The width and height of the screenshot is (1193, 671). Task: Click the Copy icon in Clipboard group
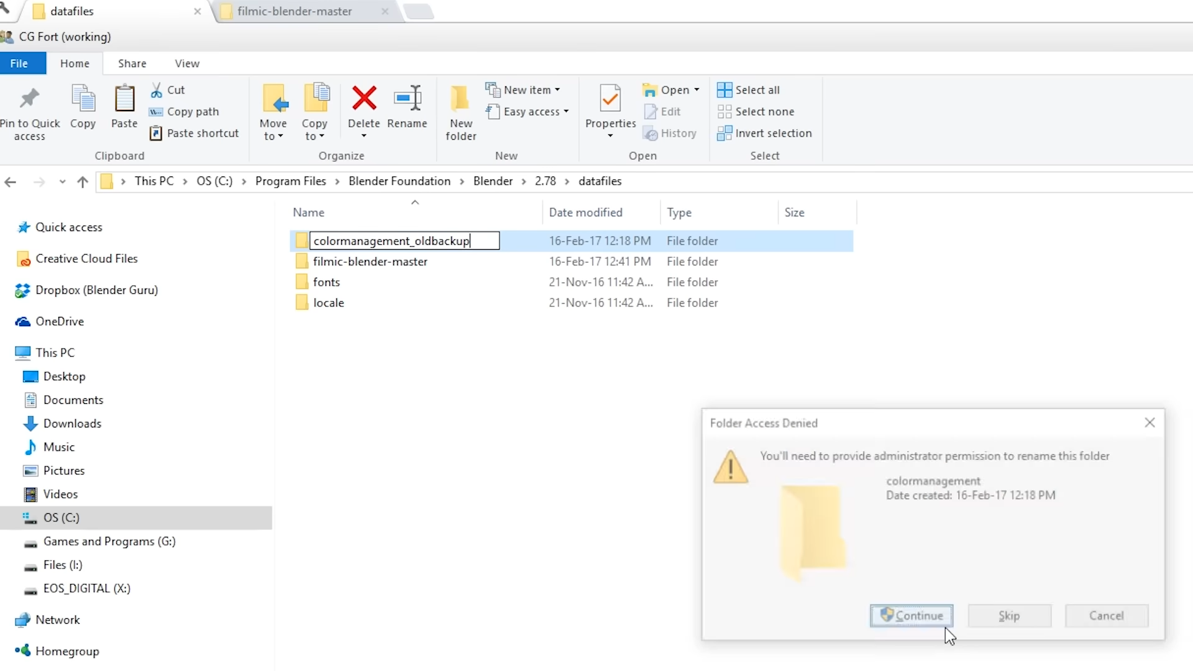click(x=83, y=98)
